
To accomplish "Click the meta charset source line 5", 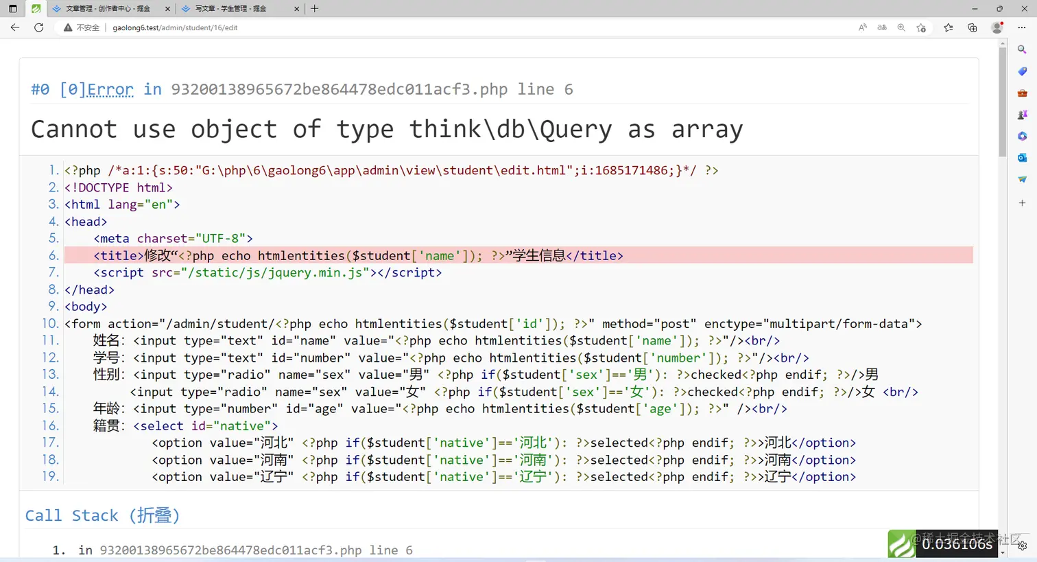I will click(x=174, y=238).
